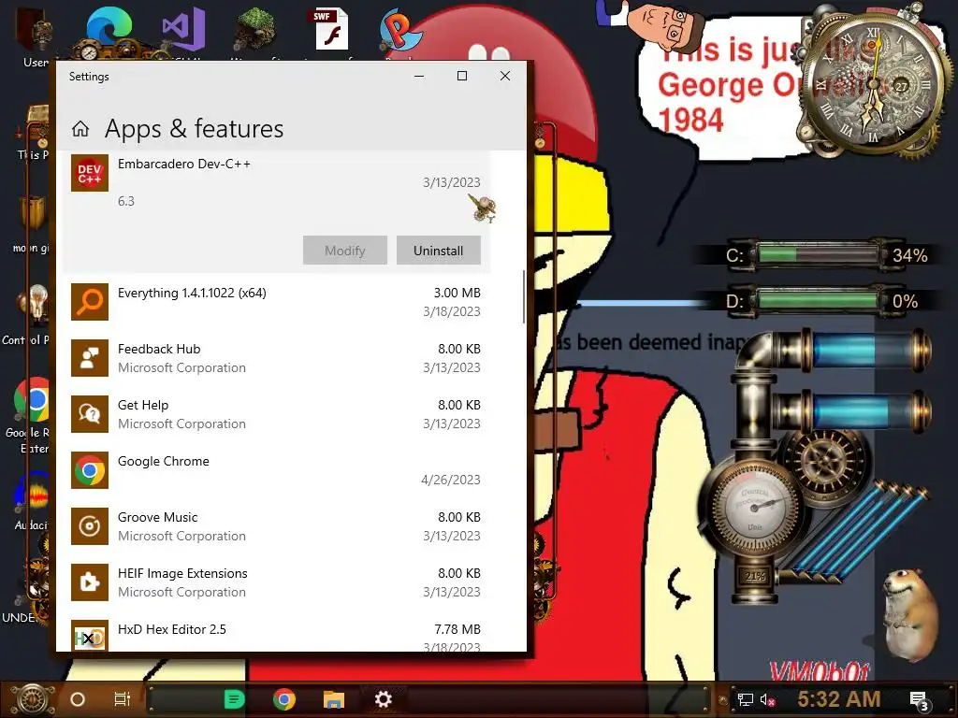The height and width of the screenshot is (718, 958).
Task: Open Task View on the taskbar
Action: [x=123, y=699]
